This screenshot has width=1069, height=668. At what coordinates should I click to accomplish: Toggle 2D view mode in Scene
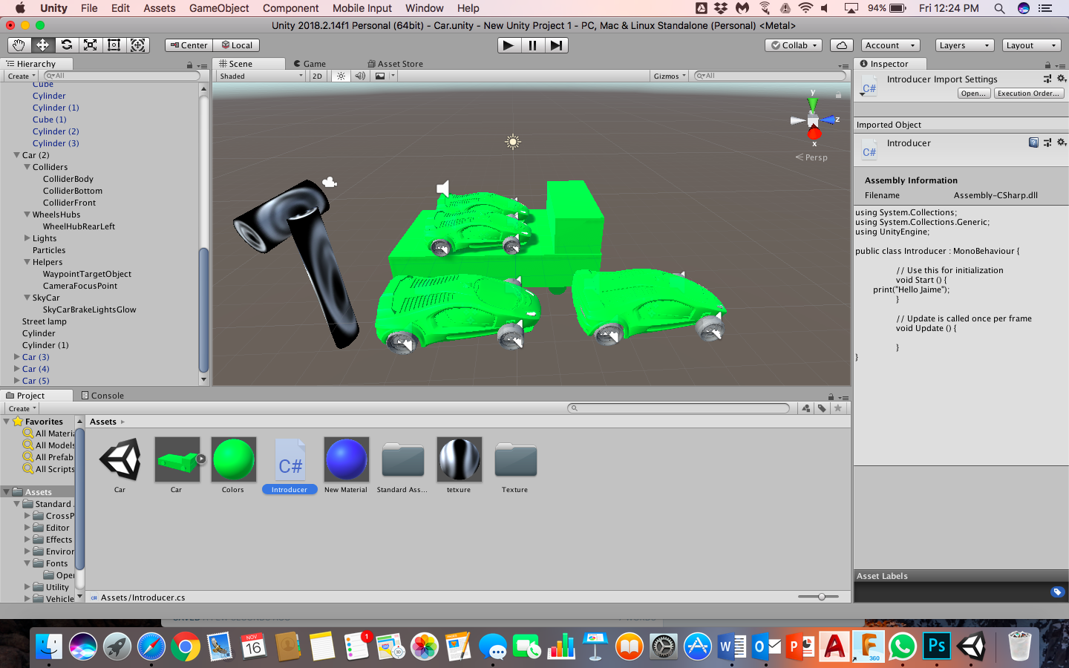pos(318,76)
